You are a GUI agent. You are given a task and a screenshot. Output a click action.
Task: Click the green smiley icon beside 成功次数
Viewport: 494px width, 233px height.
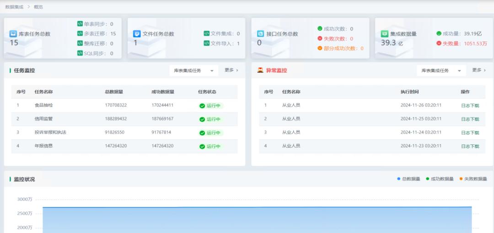[320, 29]
